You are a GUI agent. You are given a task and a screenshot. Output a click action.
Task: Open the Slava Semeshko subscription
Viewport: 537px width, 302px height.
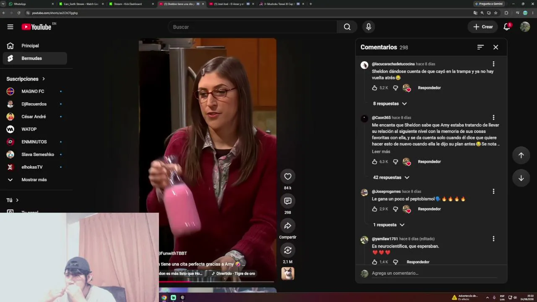pyautogui.click(x=35, y=154)
